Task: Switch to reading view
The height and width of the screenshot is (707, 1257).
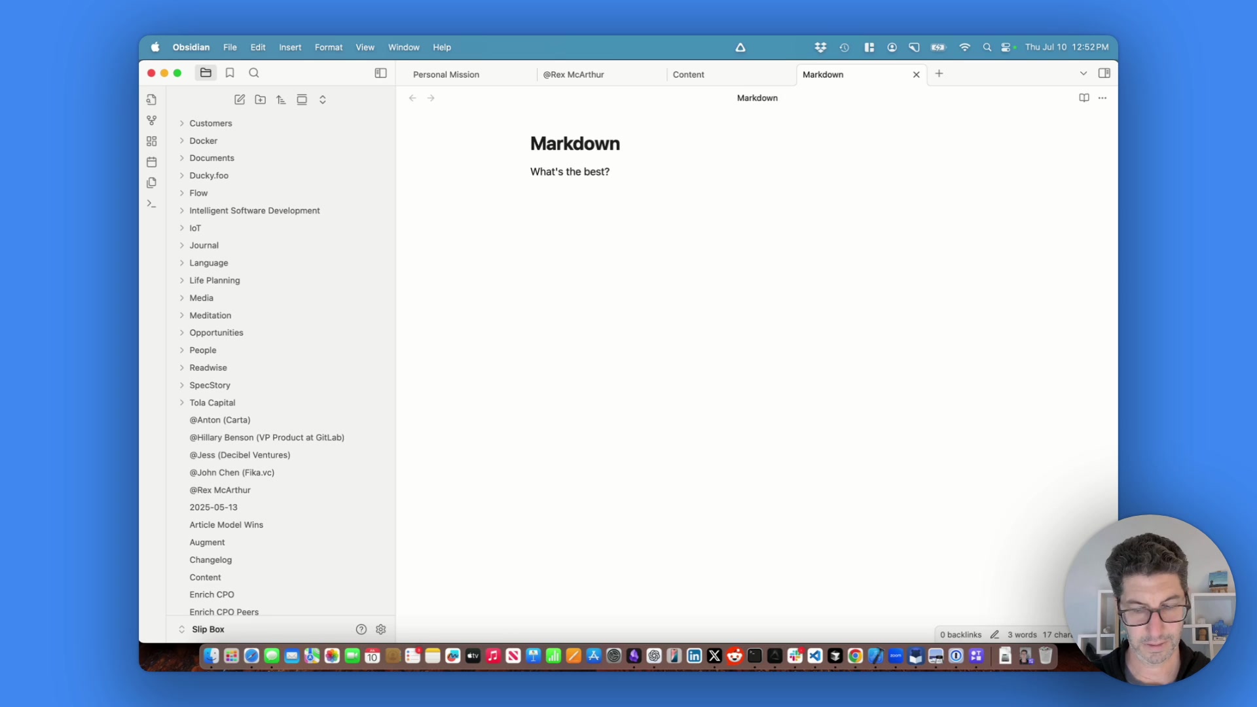Action: point(1084,98)
